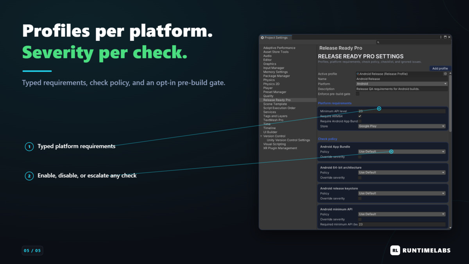Image resolution: width=469 pixels, height=264 pixels.
Task: Enable Override severity for Android 64-bit architecture
Action: (x=360, y=178)
